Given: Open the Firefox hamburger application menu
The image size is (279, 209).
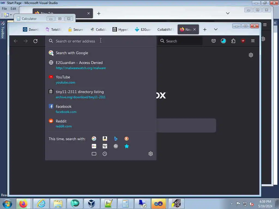Looking at the screenshot, I should 253,41.
